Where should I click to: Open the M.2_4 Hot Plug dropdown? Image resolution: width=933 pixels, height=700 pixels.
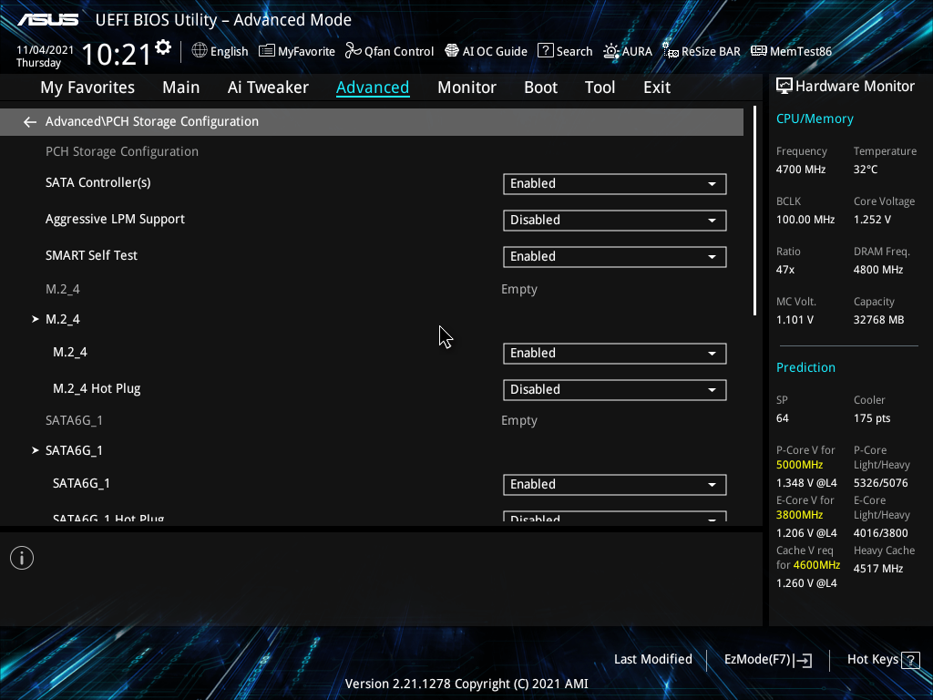tap(615, 390)
